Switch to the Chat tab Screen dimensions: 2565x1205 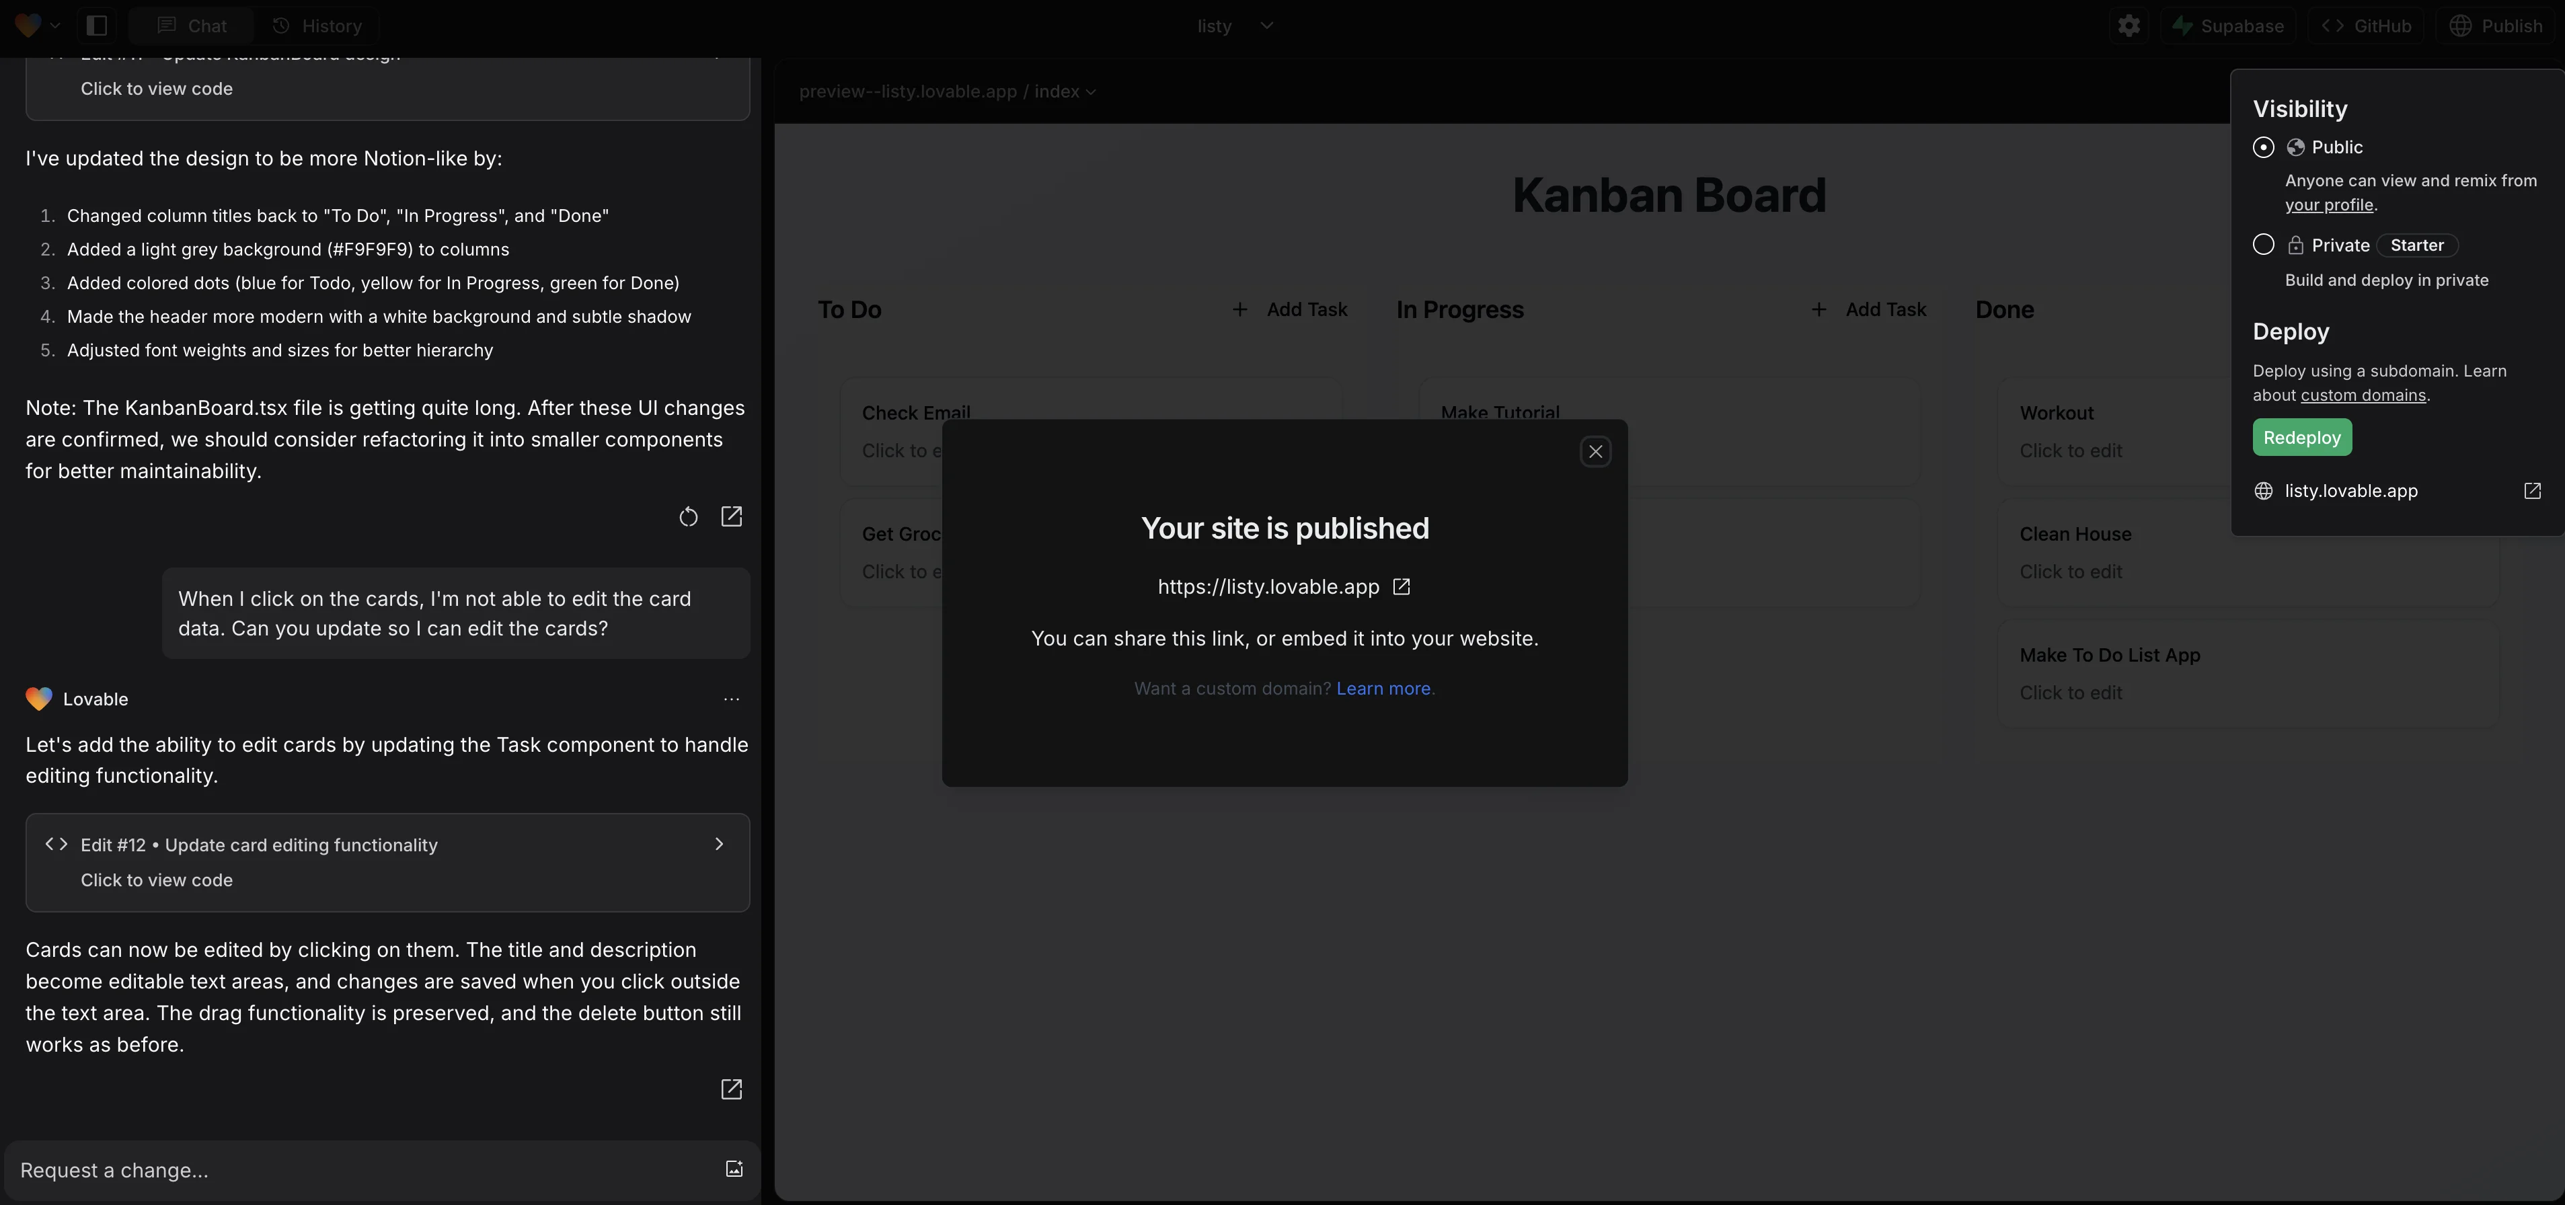tap(192, 26)
